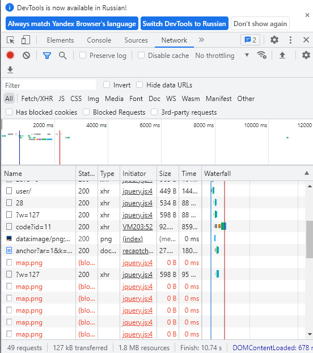The height and width of the screenshot is (353, 313).
Task: Switch to the Console tab
Action: click(x=99, y=40)
